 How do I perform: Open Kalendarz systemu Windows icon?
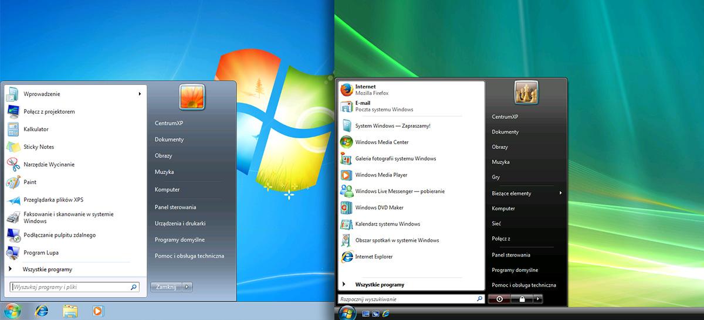point(346,224)
